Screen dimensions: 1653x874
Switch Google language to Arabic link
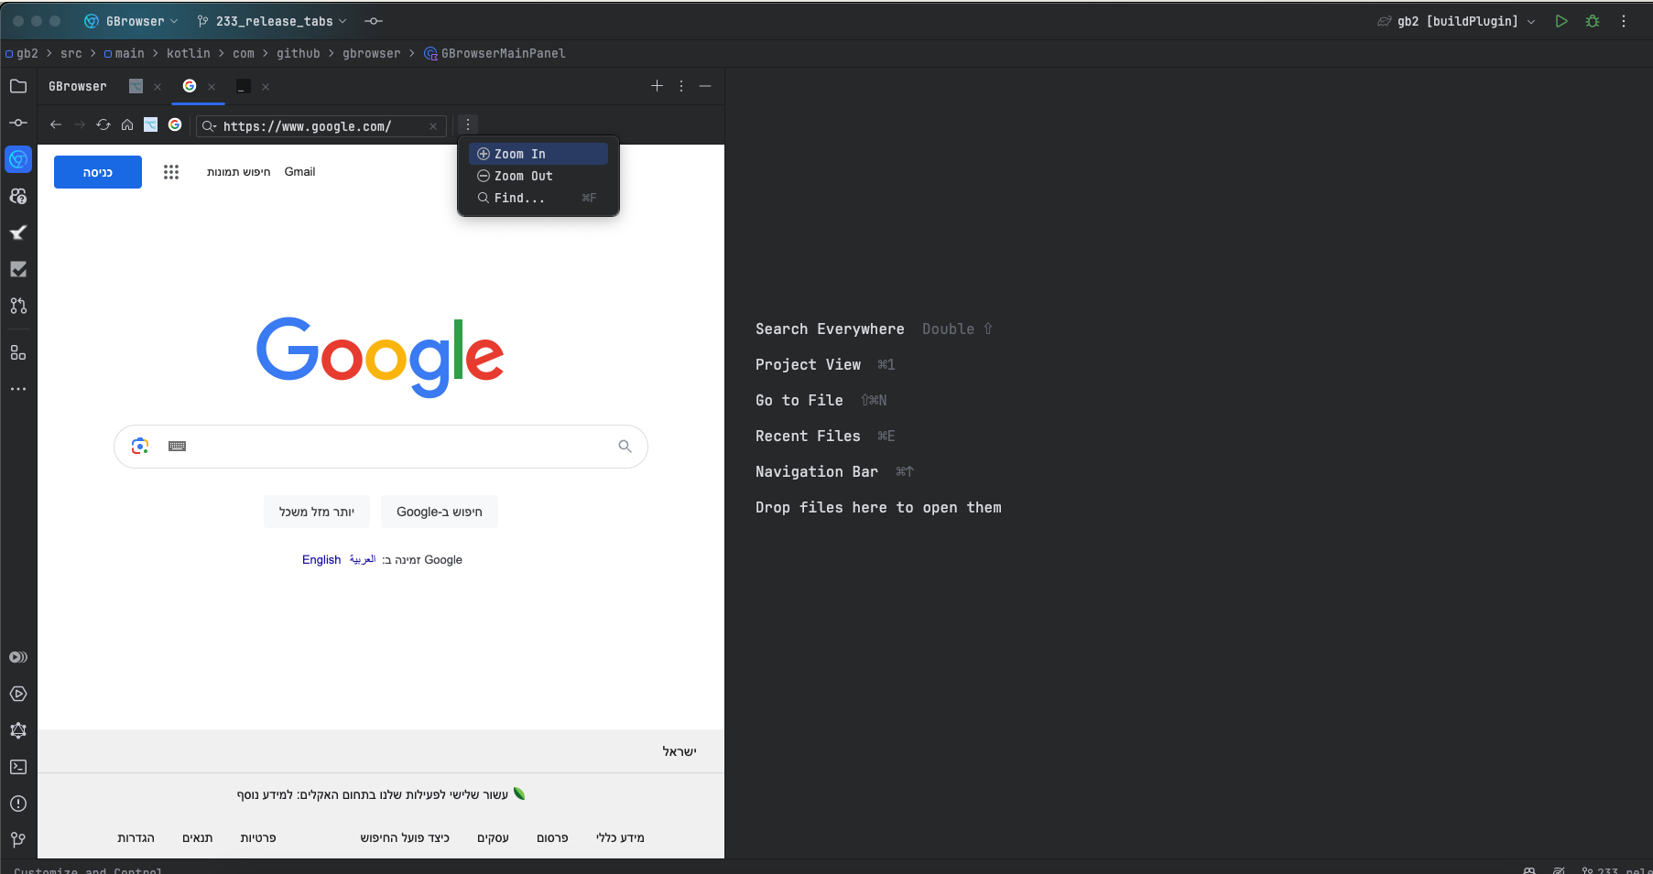coord(363,559)
